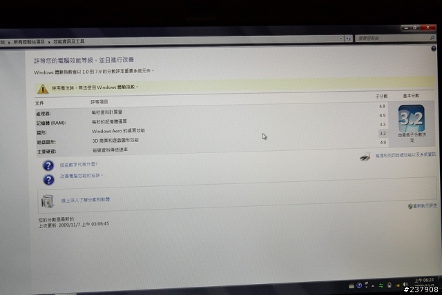This screenshot has width=442, height=295.
Task: Click the yellow warning triangle icon
Action: pos(43,89)
